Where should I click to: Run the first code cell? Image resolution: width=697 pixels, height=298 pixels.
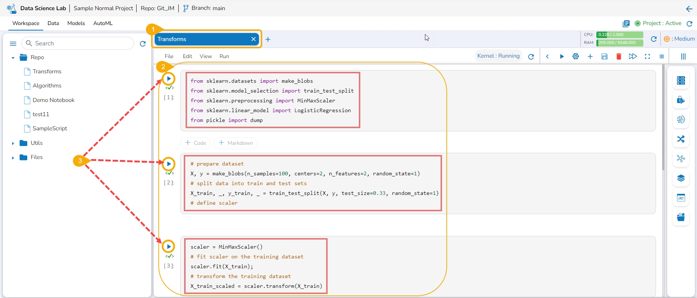169,79
